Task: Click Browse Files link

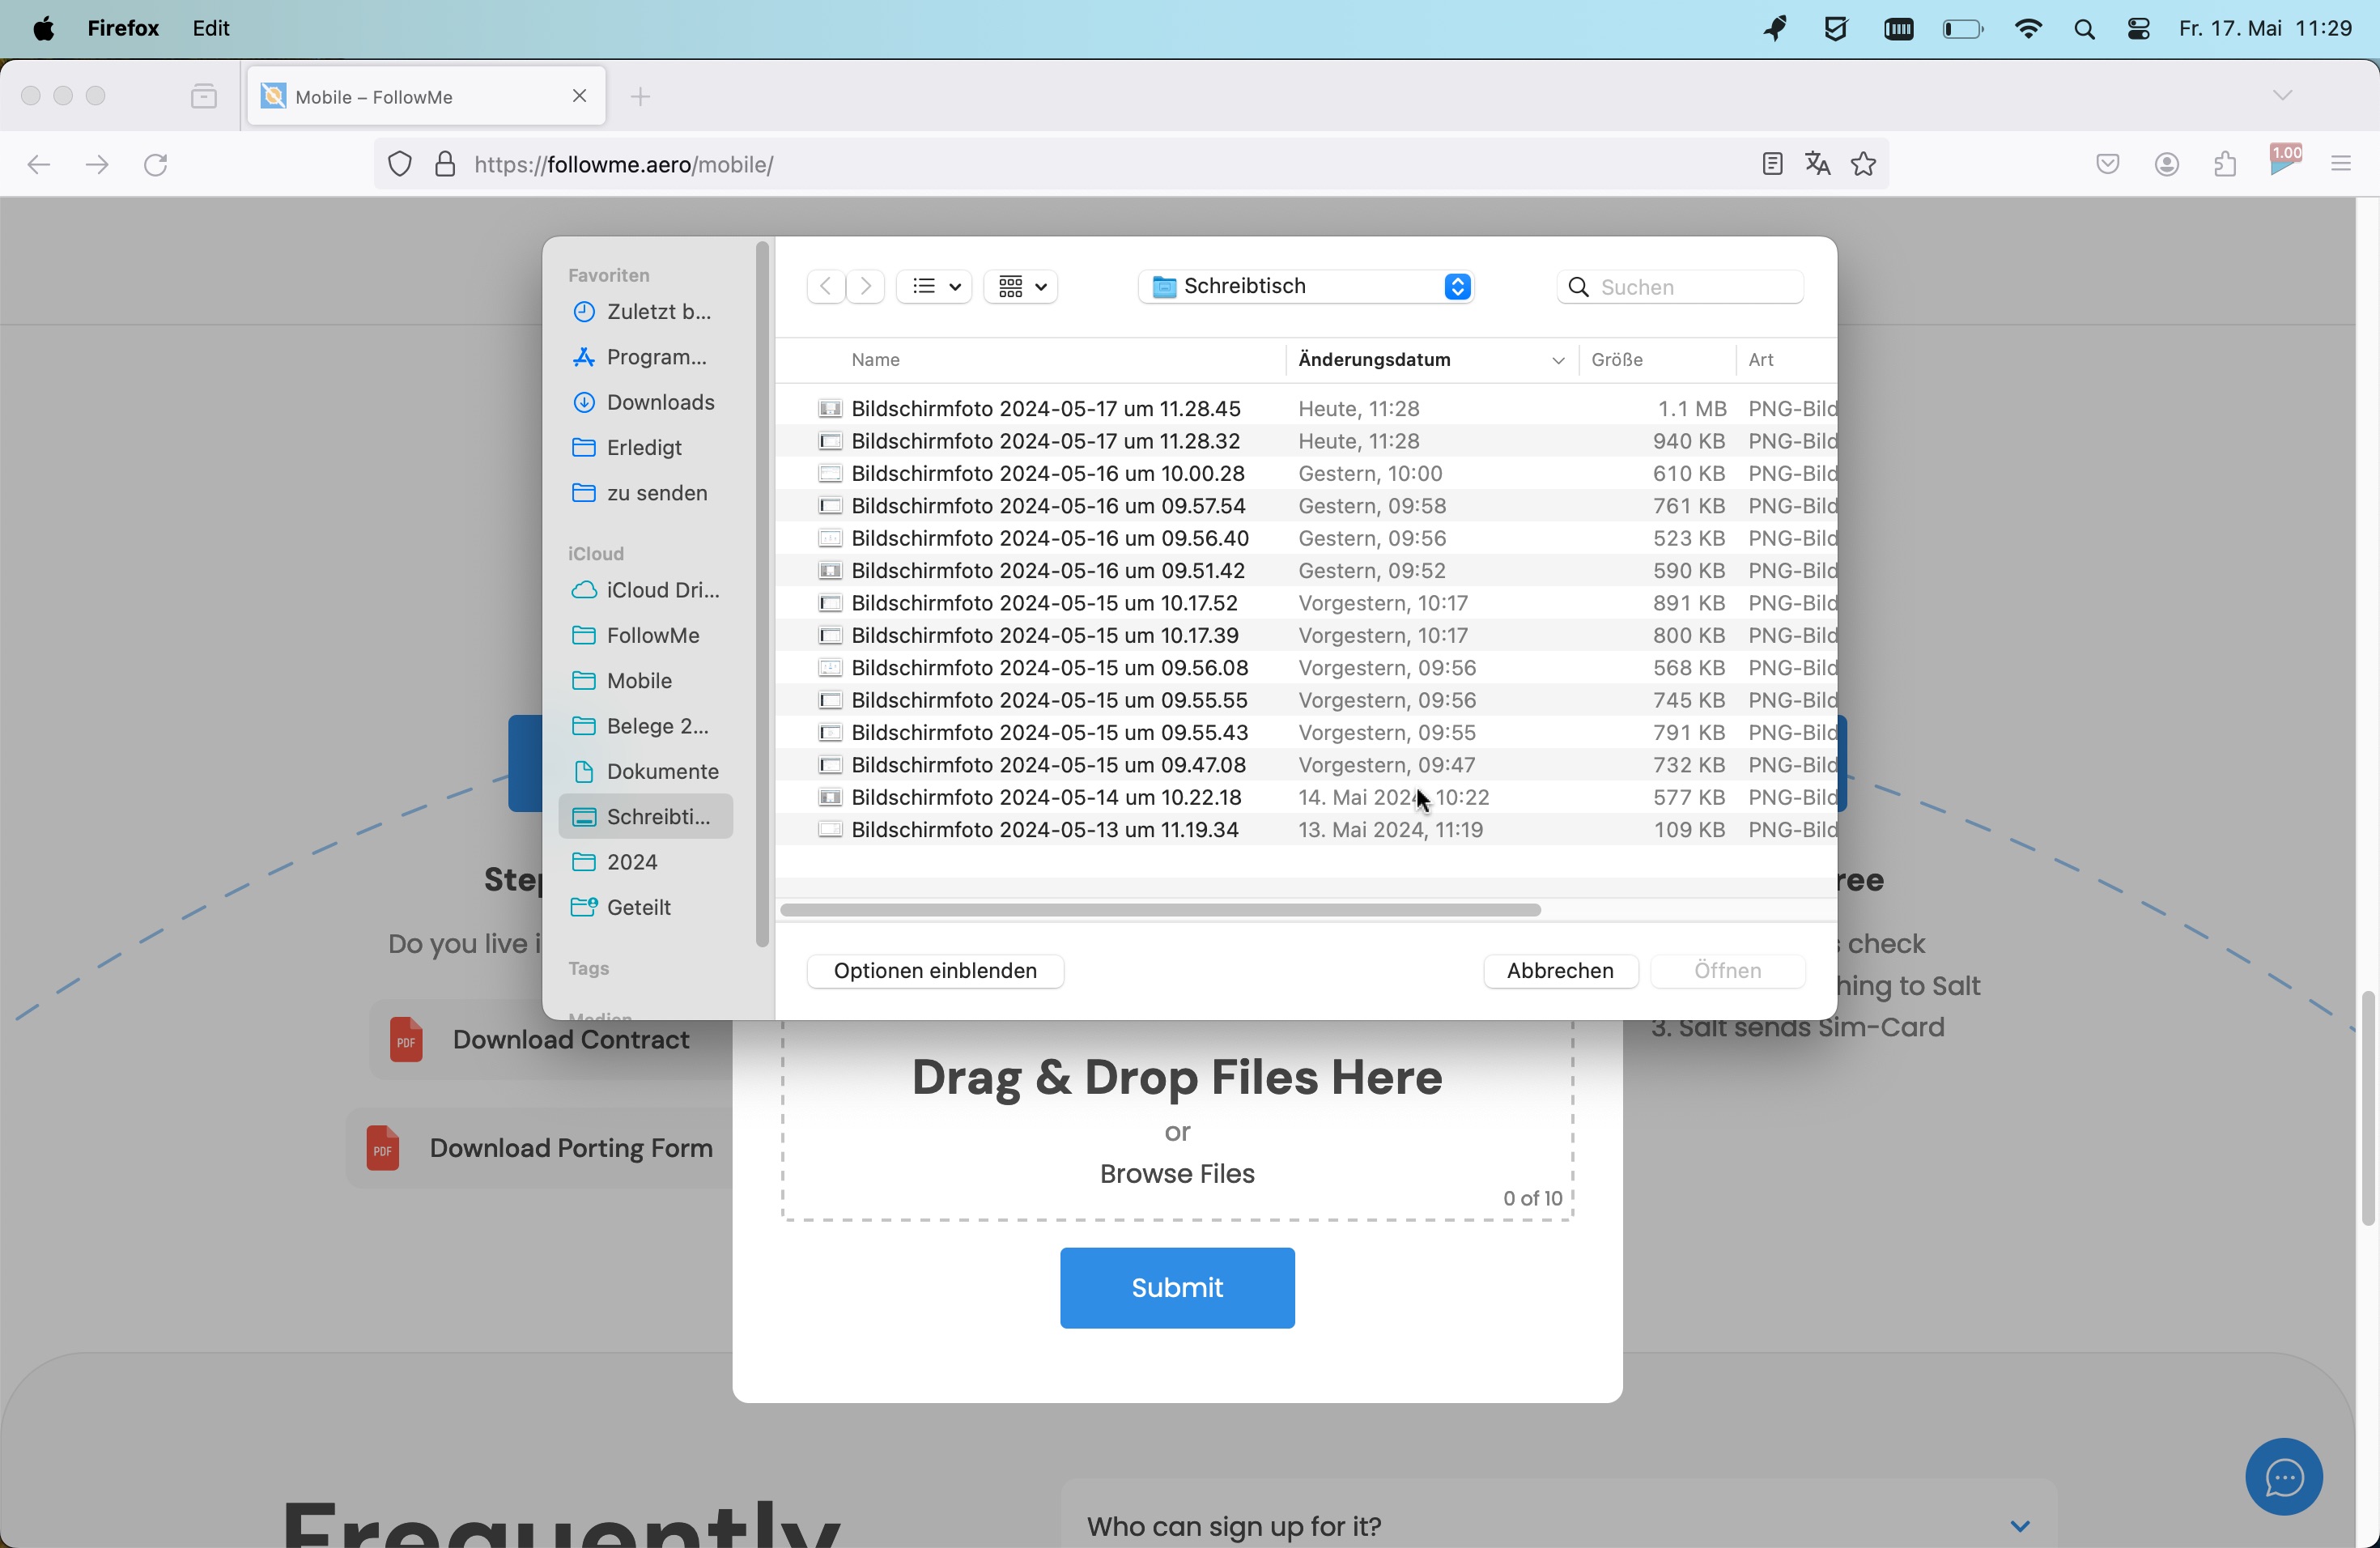Action: point(1177,1174)
